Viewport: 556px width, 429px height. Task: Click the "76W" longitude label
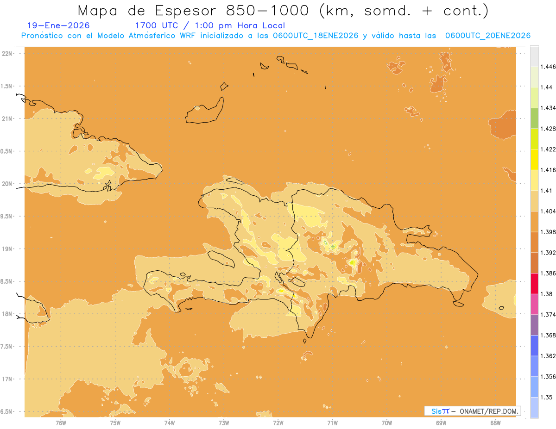tap(61, 423)
